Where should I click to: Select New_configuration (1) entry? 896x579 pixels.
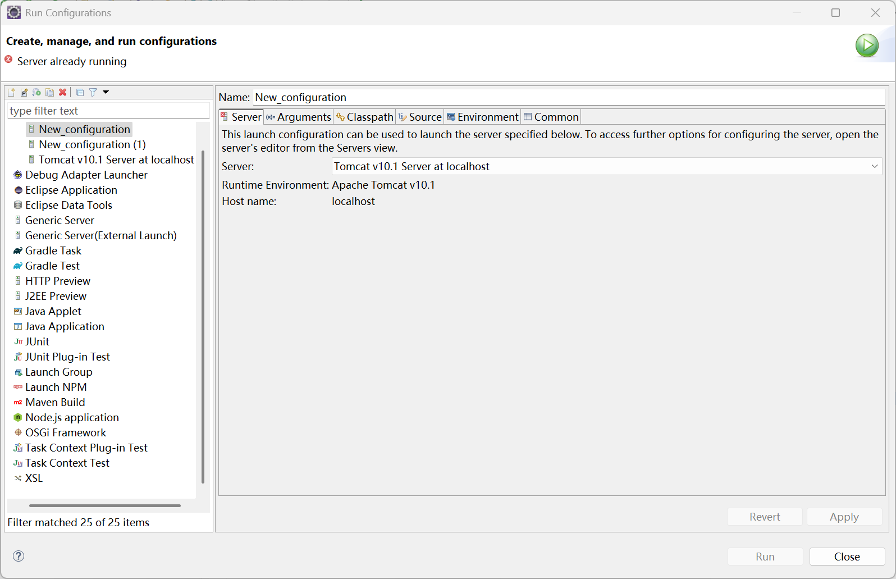[x=87, y=144]
